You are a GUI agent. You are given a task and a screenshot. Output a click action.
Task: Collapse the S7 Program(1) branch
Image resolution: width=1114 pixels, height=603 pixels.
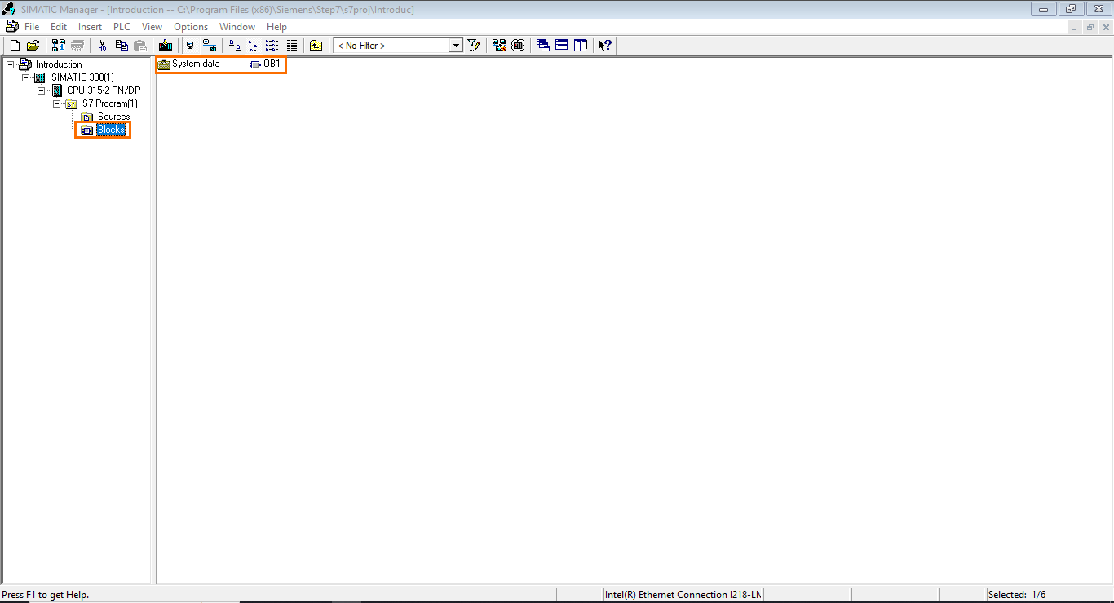click(x=56, y=103)
